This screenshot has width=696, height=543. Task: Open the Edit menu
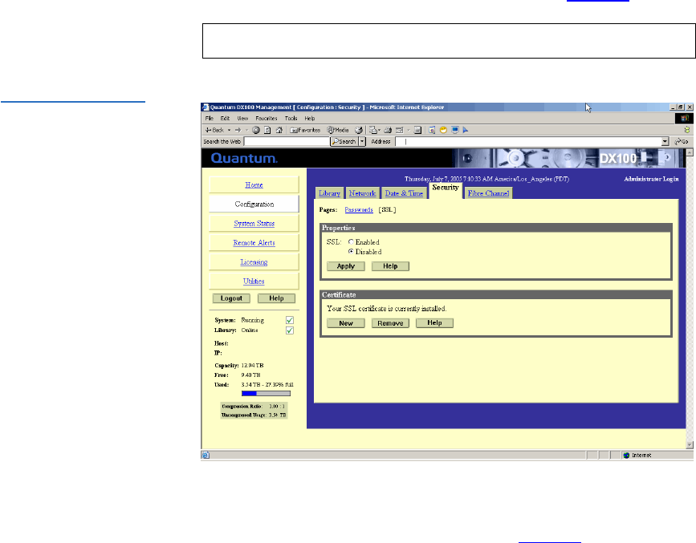tap(225, 119)
